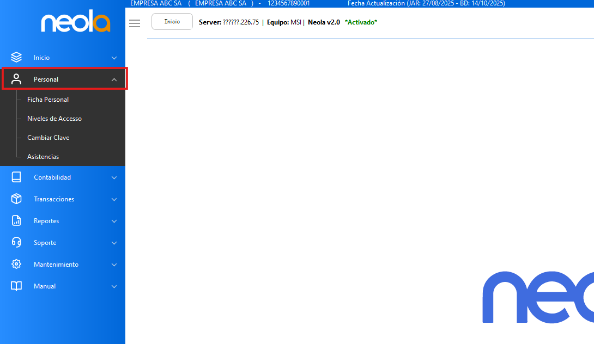The height and width of the screenshot is (344, 594).
Task: Expand the Contabilidad chevron arrow
Action: coord(114,177)
